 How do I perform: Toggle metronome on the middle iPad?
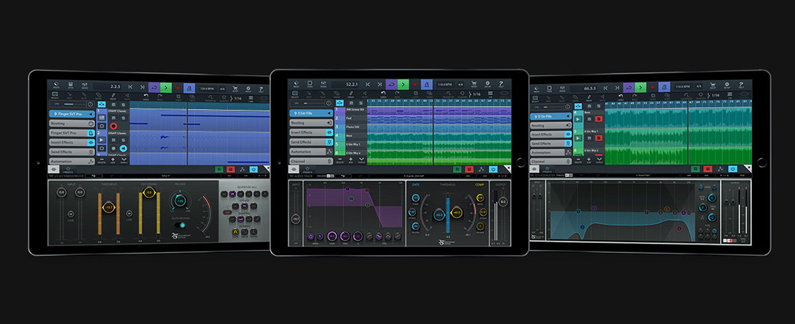point(427,84)
